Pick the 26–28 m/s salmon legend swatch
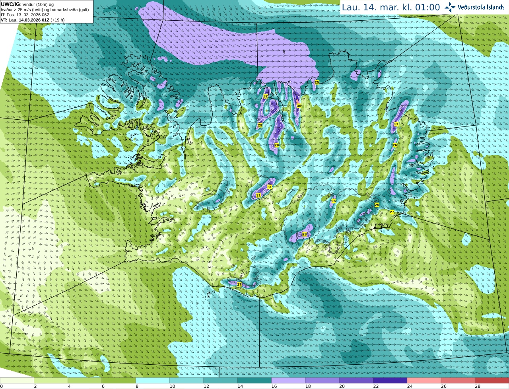Screen dimensions: 509x389 pyautogui.click(x=458, y=381)
